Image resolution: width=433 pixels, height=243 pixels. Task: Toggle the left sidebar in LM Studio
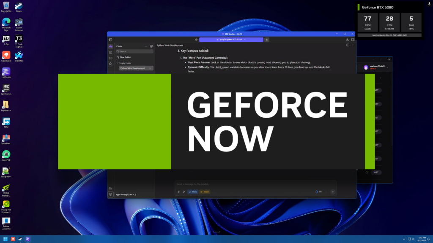pos(110,40)
